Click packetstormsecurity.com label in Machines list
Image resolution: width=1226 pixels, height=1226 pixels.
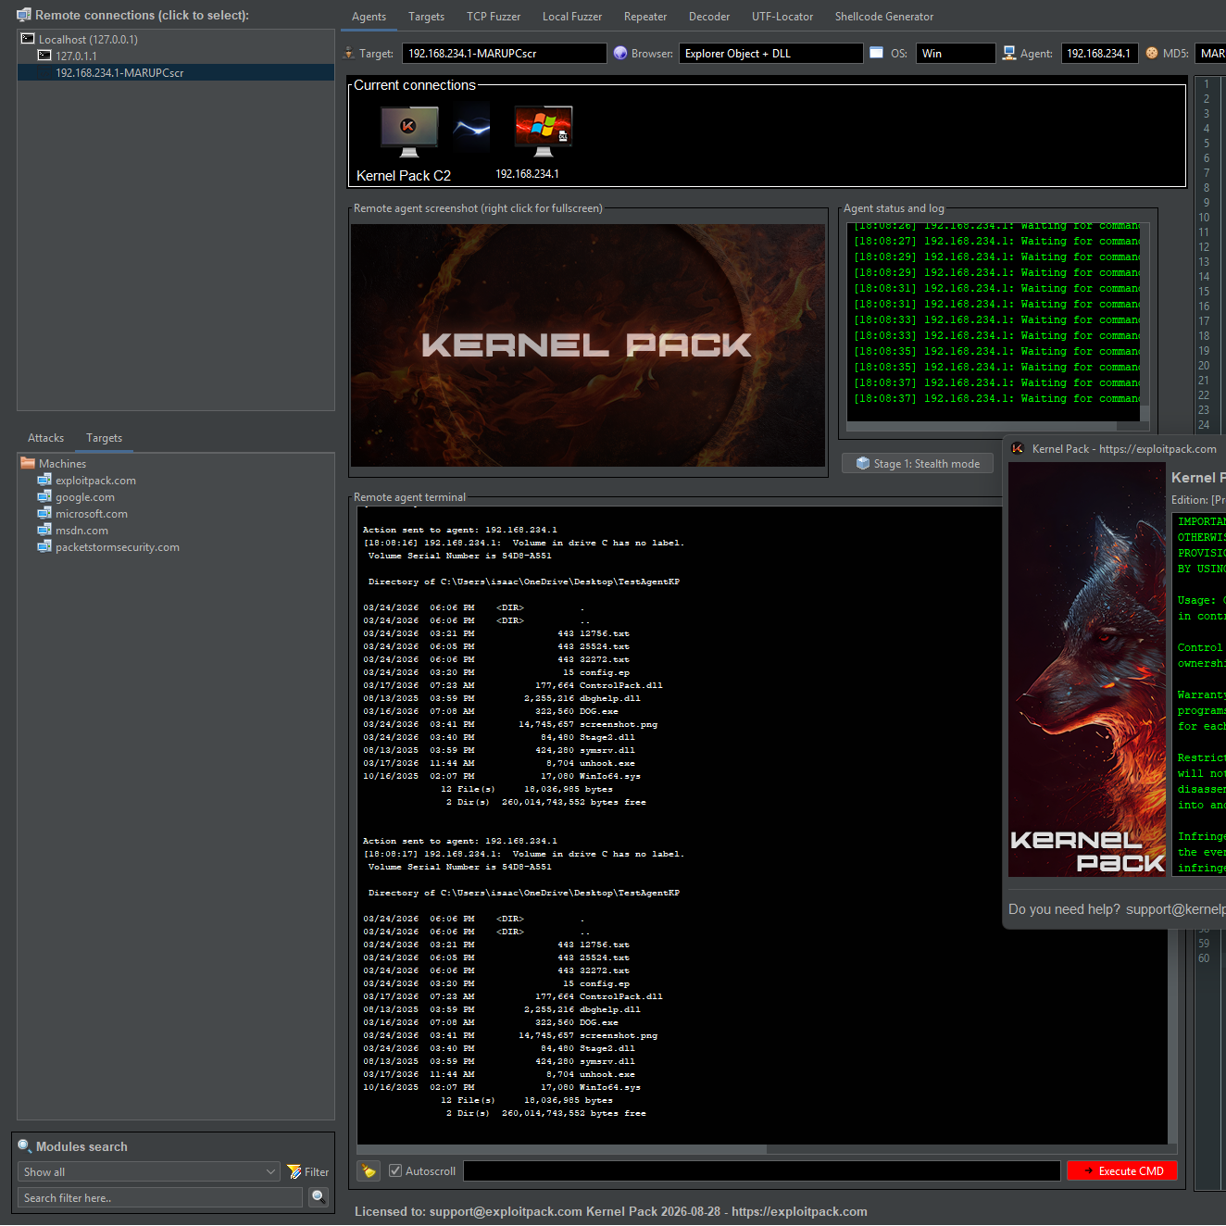[118, 546]
